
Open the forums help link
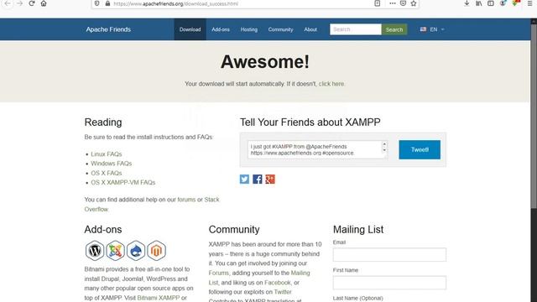pos(186,200)
